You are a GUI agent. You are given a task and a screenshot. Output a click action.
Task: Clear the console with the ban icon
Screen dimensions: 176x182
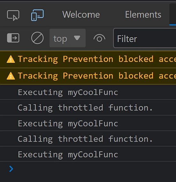point(37,38)
